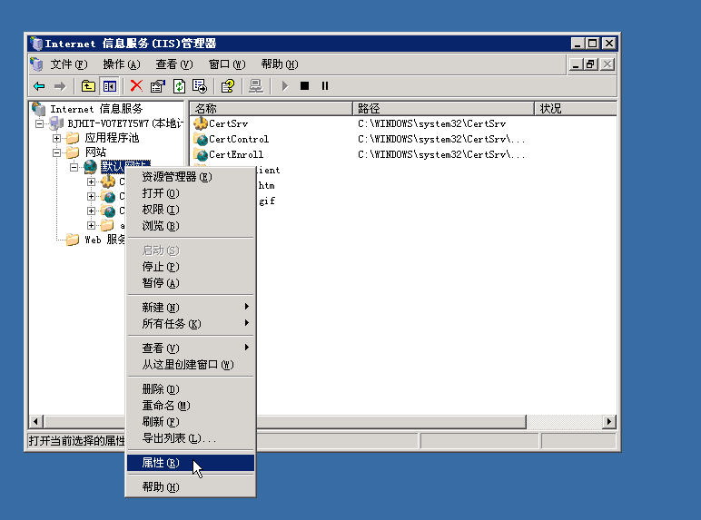Choose 删除(D) in context menu

click(191, 389)
